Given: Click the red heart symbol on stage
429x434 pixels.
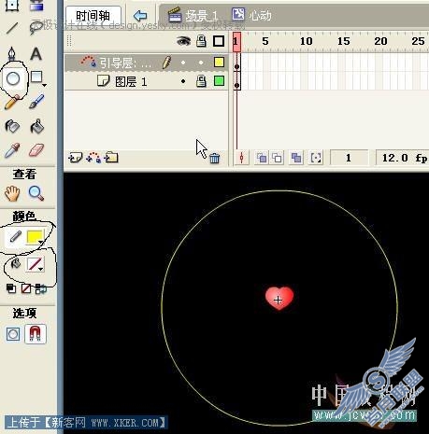Looking at the screenshot, I should pos(279,298).
